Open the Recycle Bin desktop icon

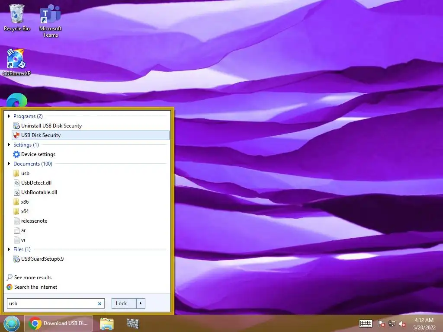pos(17,17)
